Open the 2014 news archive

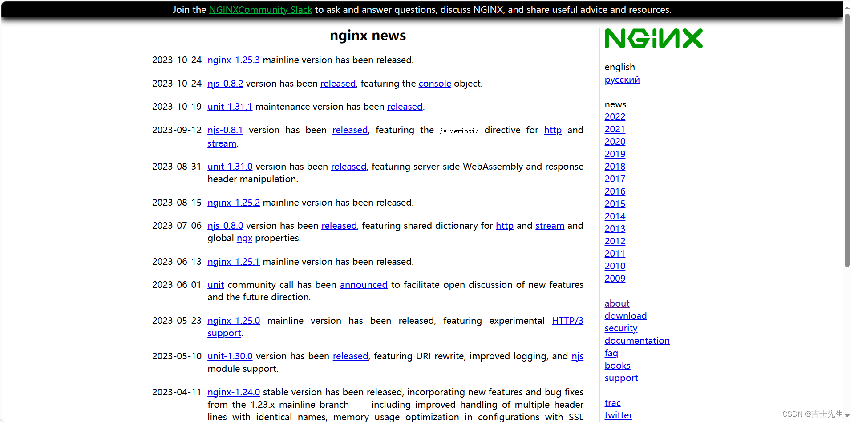615,216
